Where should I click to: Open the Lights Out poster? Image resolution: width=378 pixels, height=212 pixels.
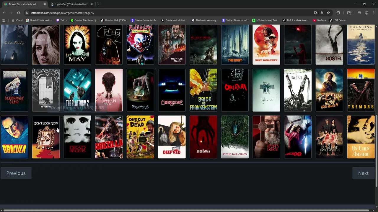click(266, 90)
